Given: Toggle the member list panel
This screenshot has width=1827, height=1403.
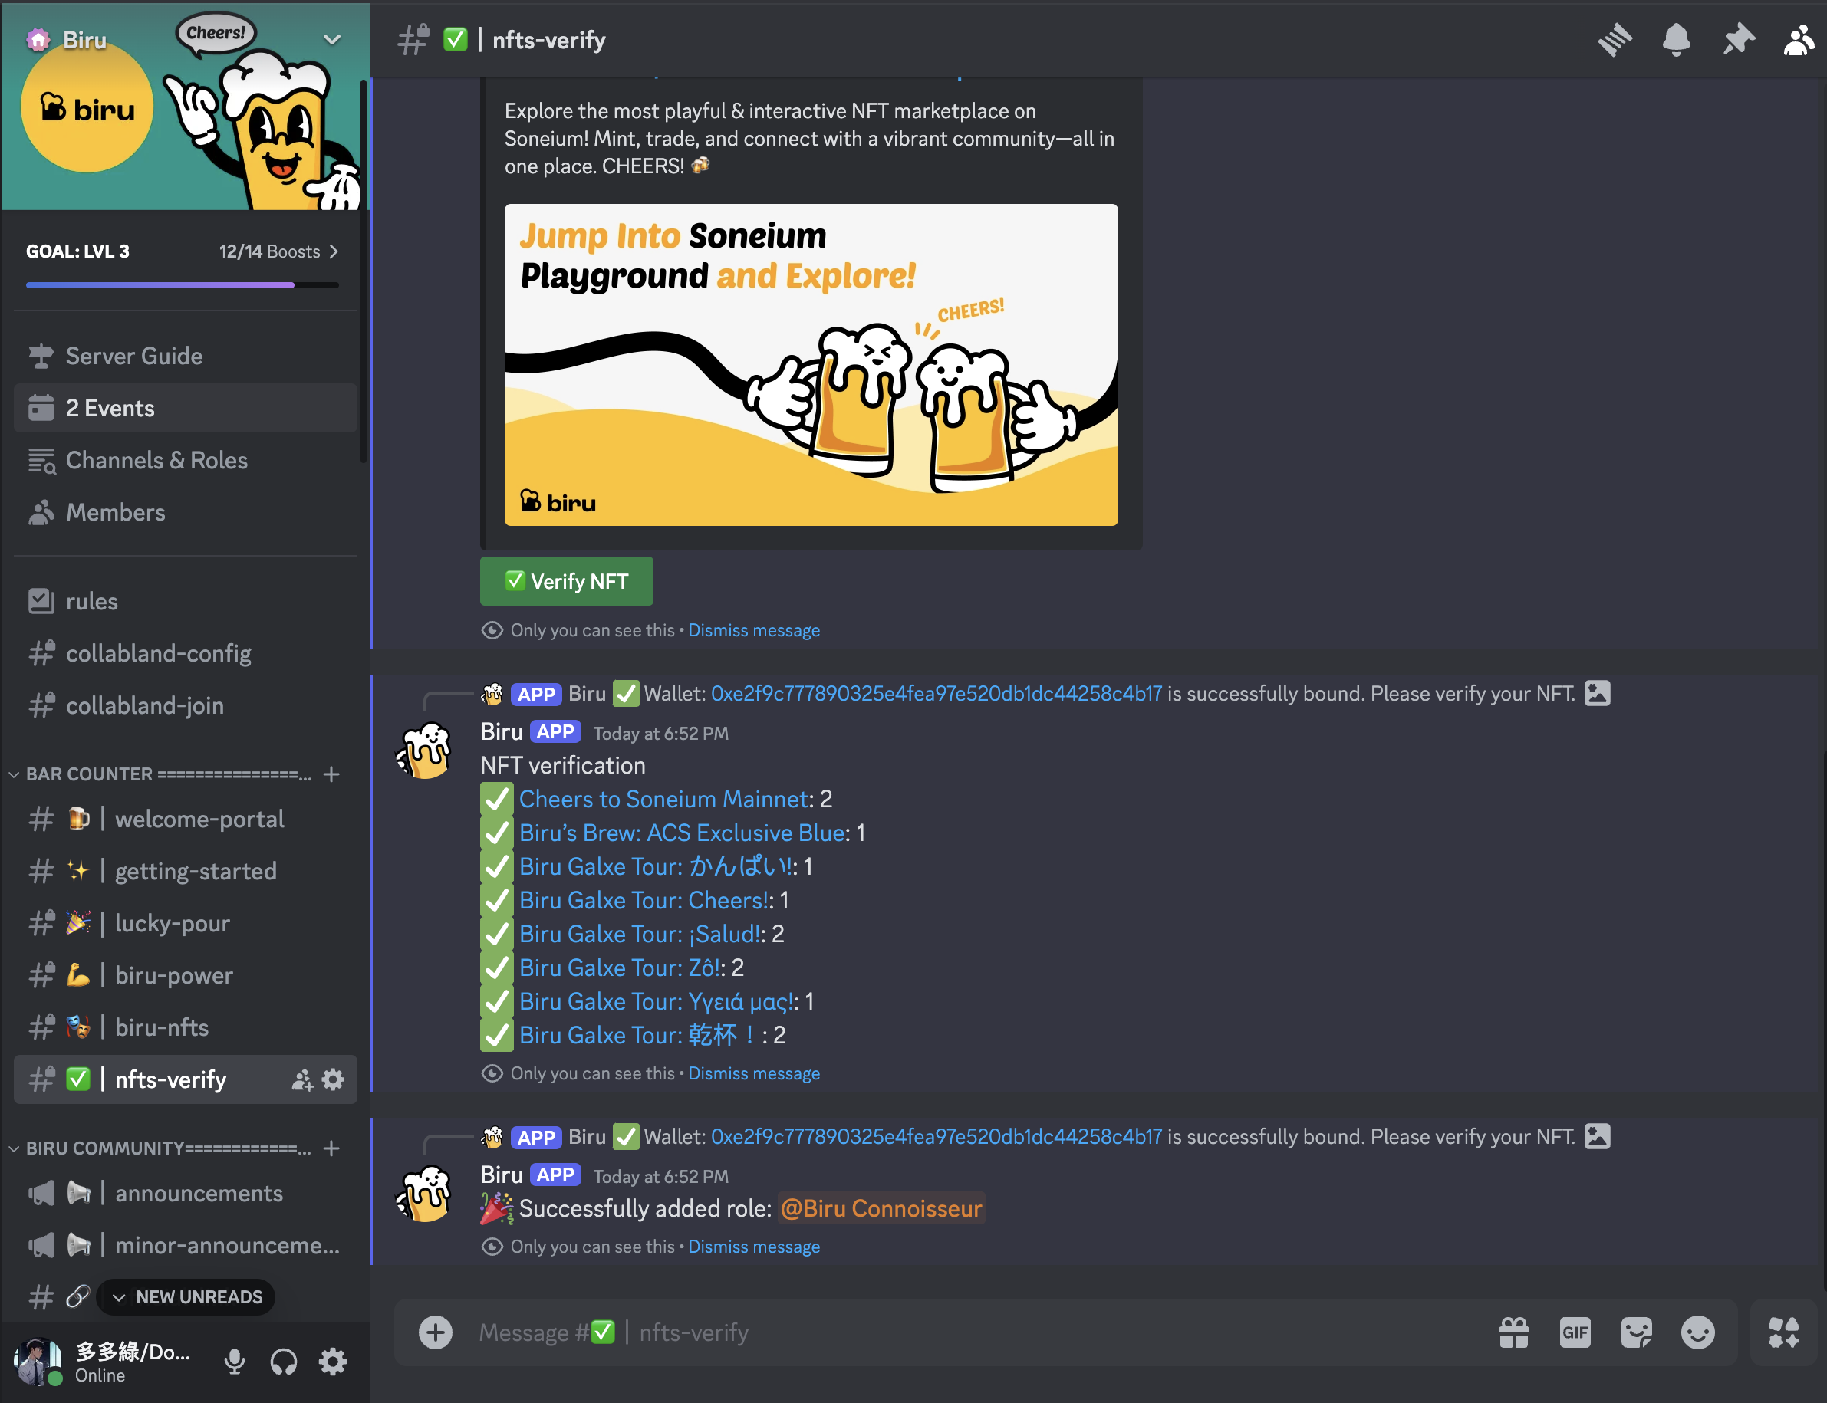Looking at the screenshot, I should (1799, 39).
